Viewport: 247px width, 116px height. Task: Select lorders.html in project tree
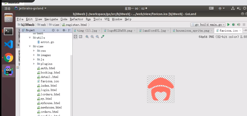48,94
